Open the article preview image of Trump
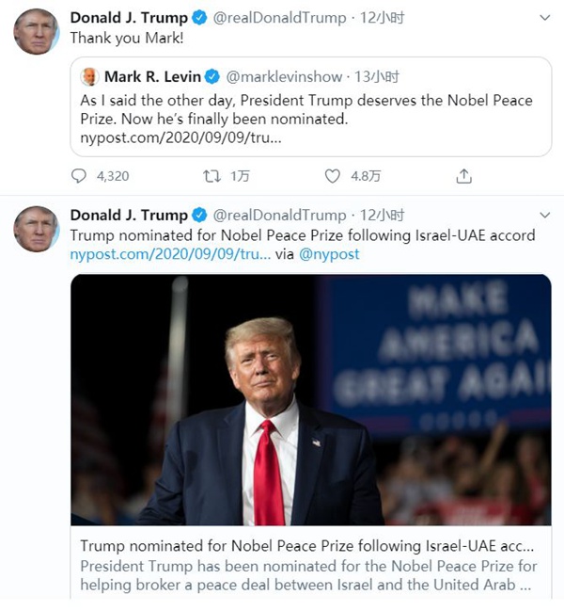The image size is (564, 611). (311, 400)
